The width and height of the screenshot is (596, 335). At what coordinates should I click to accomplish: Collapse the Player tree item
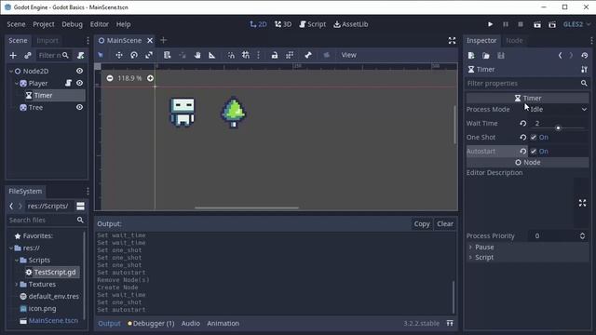tap(17, 83)
